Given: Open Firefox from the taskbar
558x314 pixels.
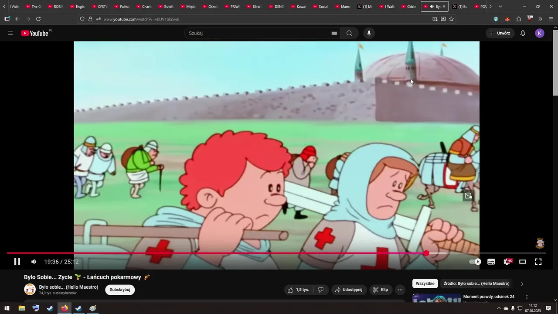Looking at the screenshot, I should [65, 308].
